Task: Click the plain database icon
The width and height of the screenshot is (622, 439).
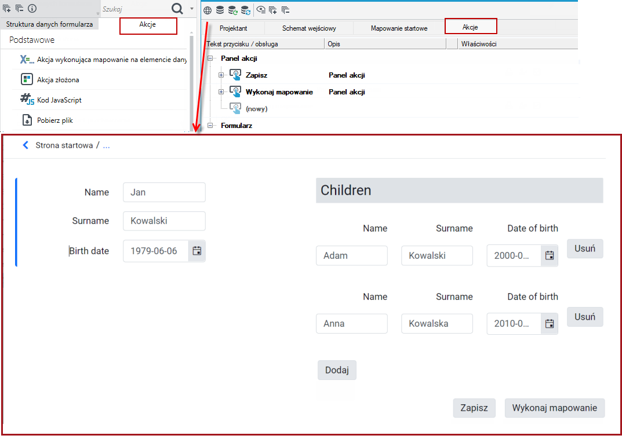Action: coord(220,10)
